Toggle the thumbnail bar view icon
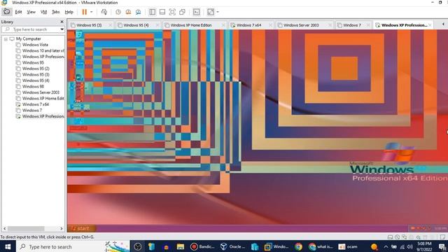 click(x=162, y=12)
